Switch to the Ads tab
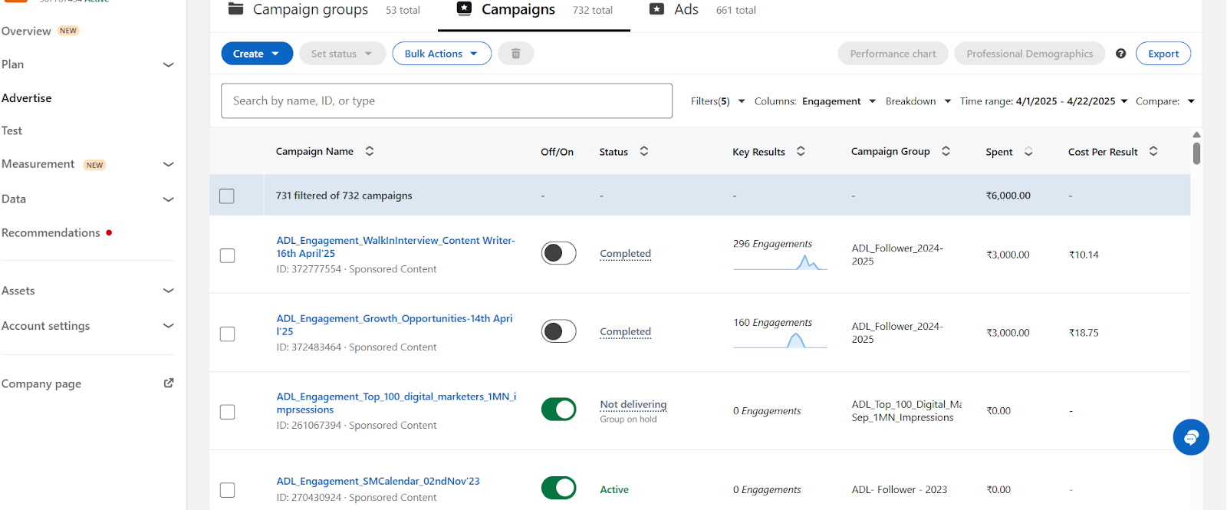1227x510 pixels. 702,9
